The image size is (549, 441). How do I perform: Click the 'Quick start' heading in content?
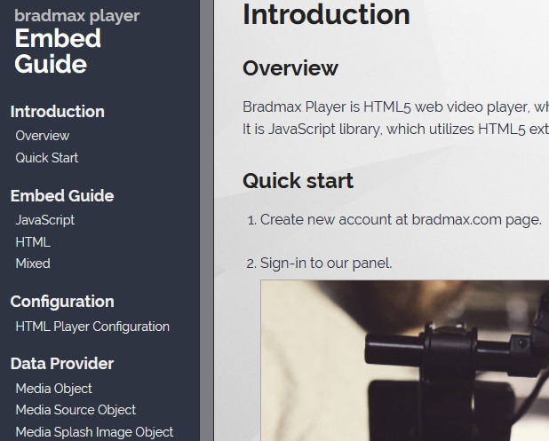[x=298, y=181]
